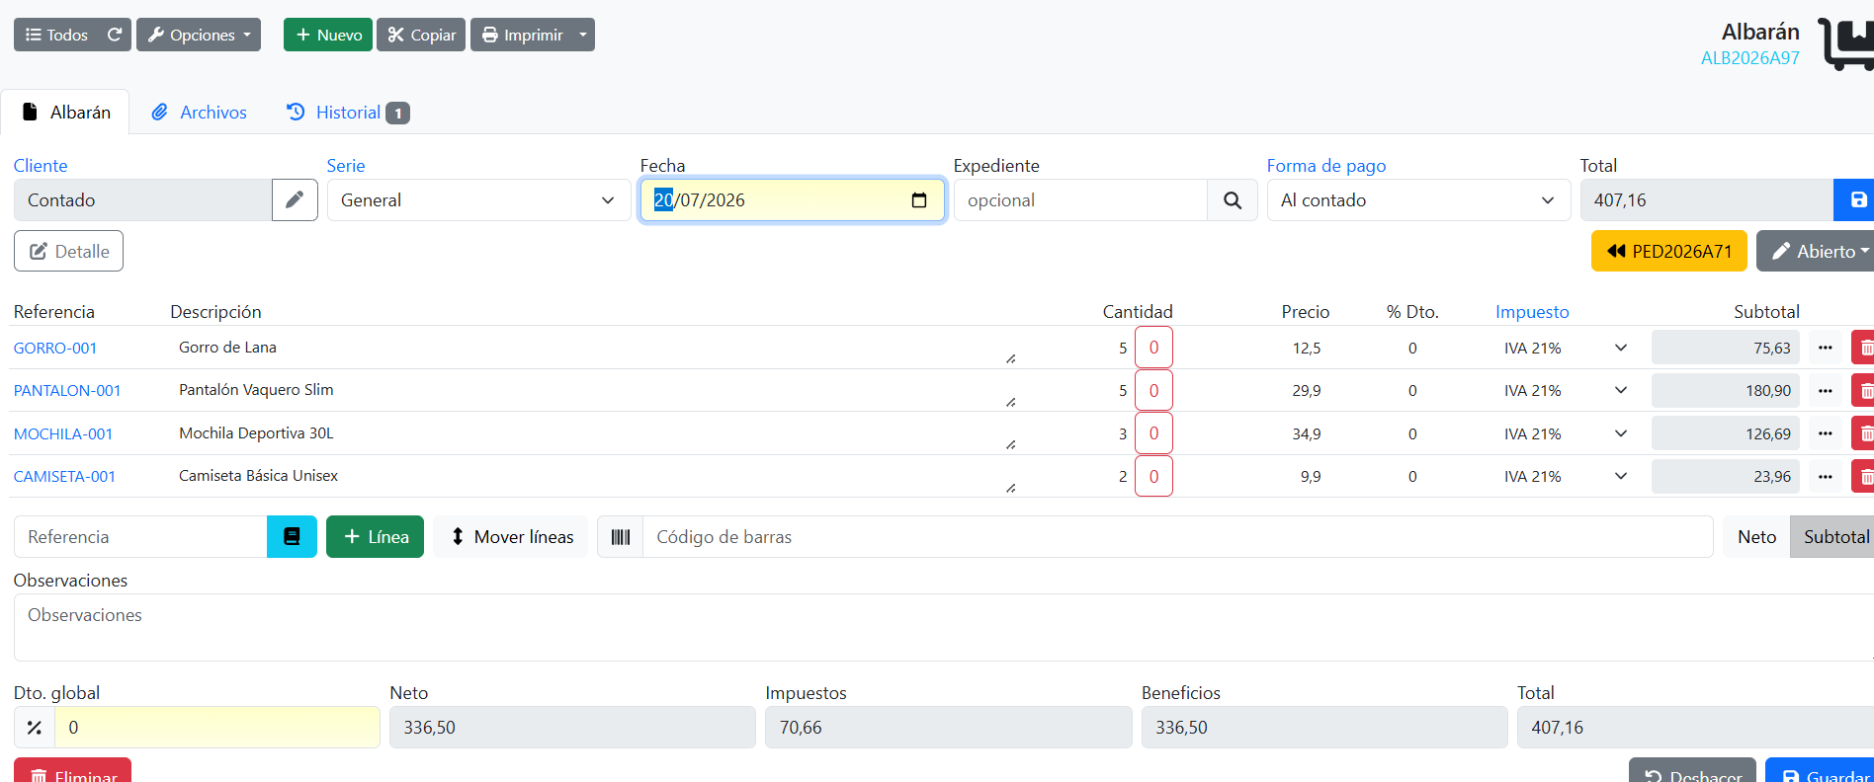Click the price 12,5 for GORRO-001
Screen dimensions: 1874x782
click(x=1307, y=348)
